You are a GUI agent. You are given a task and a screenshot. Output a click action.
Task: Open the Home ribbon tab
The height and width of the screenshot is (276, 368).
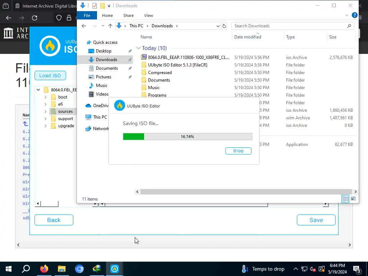pos(107,15)
